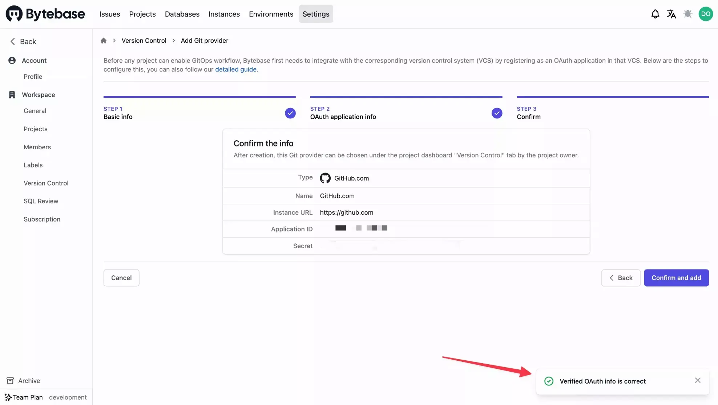Open the Issues menu
This screenshot has height=405, width=718.
point(110,14)
